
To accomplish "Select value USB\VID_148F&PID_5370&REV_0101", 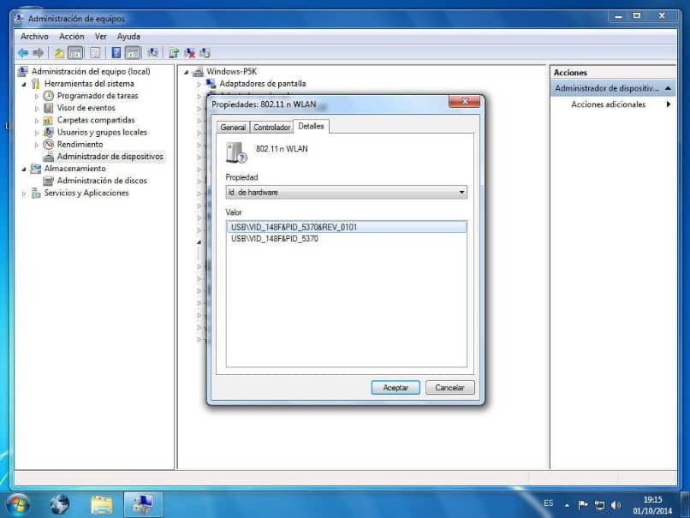I will (347, 227).
